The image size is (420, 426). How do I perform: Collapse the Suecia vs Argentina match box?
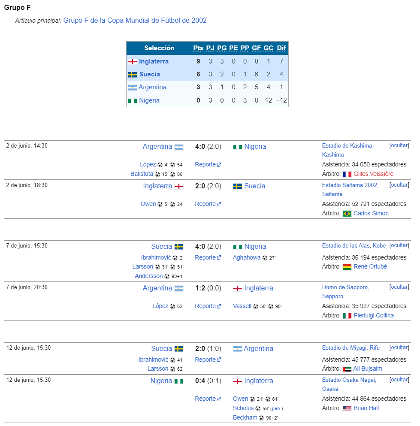[399, 347]
